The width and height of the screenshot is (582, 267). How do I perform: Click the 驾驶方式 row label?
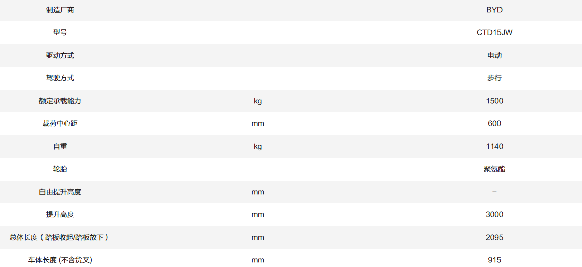[x=60, y=78]
